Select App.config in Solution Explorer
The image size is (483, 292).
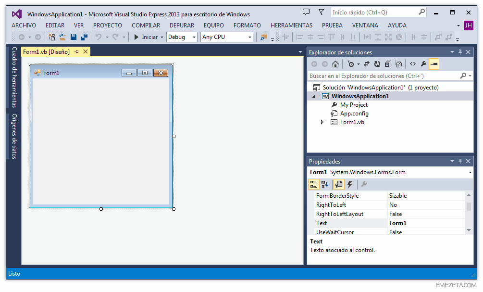point(354,114)
